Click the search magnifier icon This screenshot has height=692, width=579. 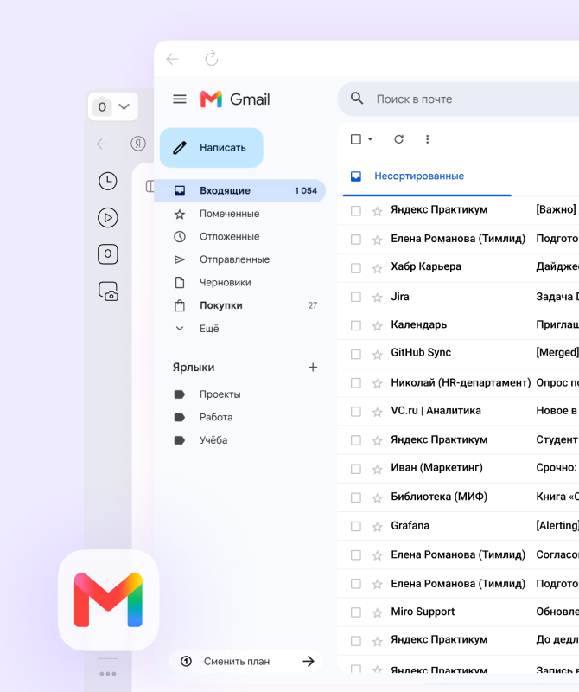pyautogui.click(x=357, y=99)
